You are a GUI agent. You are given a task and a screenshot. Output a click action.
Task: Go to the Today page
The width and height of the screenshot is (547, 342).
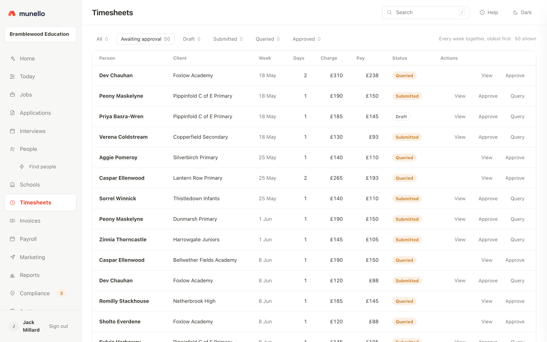pos(40,77)
